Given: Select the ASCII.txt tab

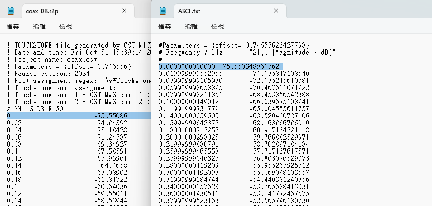Looking at the screenshot, I should 230,11.
